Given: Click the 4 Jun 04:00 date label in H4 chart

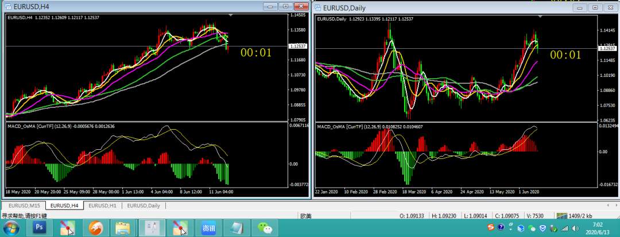Looking at the screenshot, I should coord(162,192).
